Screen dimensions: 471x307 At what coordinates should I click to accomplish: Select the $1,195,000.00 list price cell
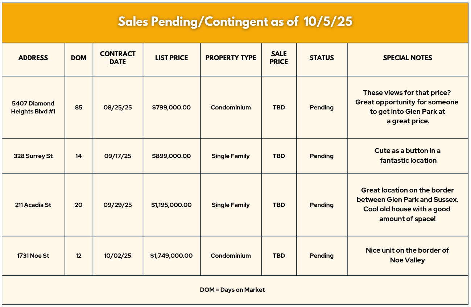click(172, 205)
